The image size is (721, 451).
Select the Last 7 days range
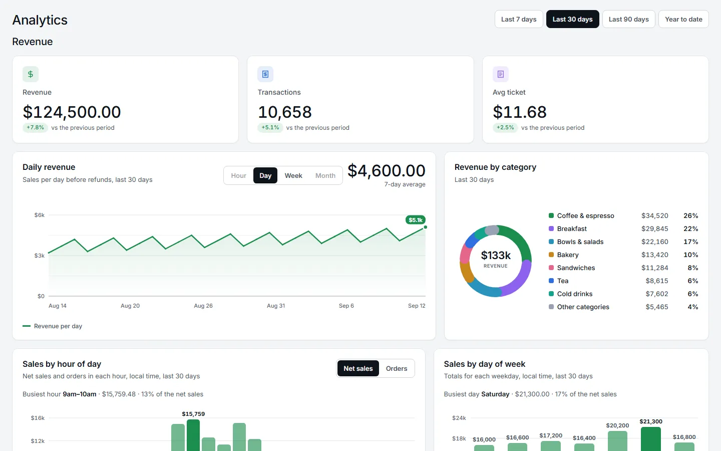point(519,19)
